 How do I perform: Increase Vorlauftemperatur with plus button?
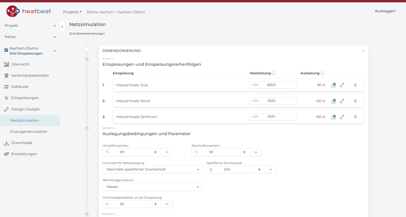point(155,152)
